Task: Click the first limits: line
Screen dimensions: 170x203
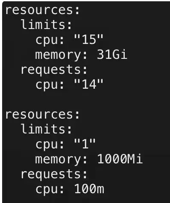Action: [x=46, y=25]
